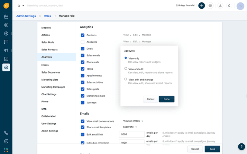
Task: Switch to Sales Forecast section
Action: point(49,50)
